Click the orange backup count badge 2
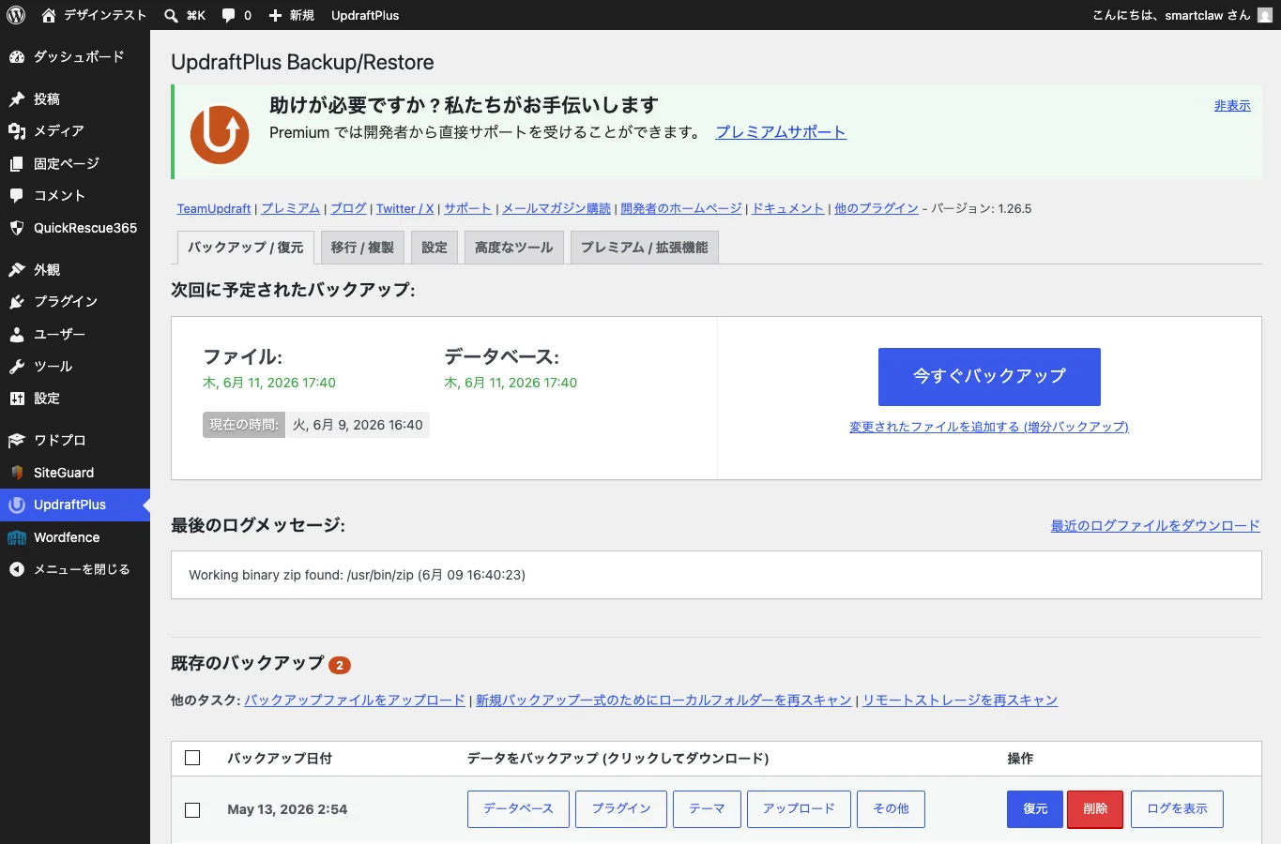Screen dimensions: 1281x844 [x=340, y=665]
